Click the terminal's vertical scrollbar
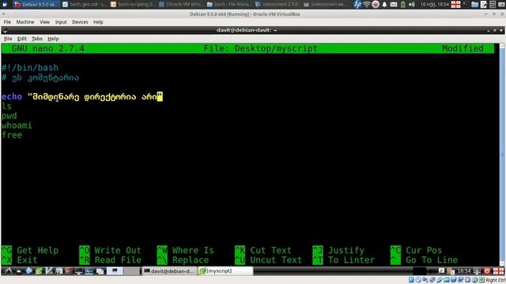 point(503,155)
